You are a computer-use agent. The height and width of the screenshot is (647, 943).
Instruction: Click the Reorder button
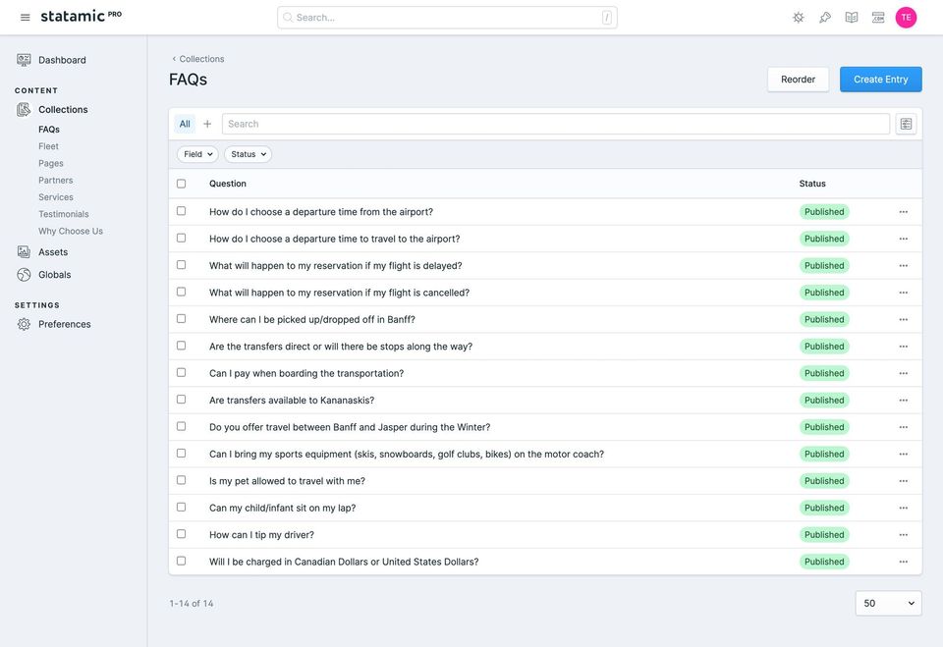798,80
